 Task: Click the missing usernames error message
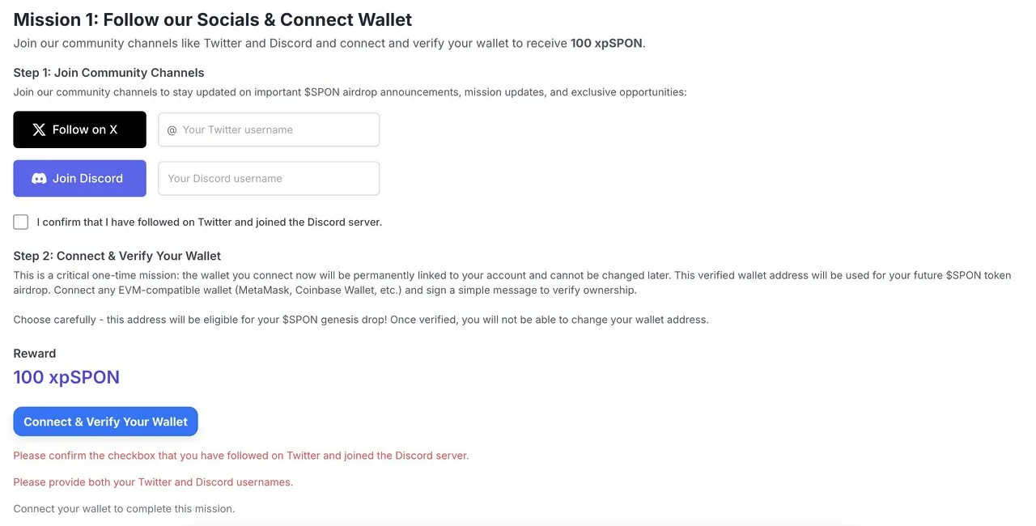point(153,482)
